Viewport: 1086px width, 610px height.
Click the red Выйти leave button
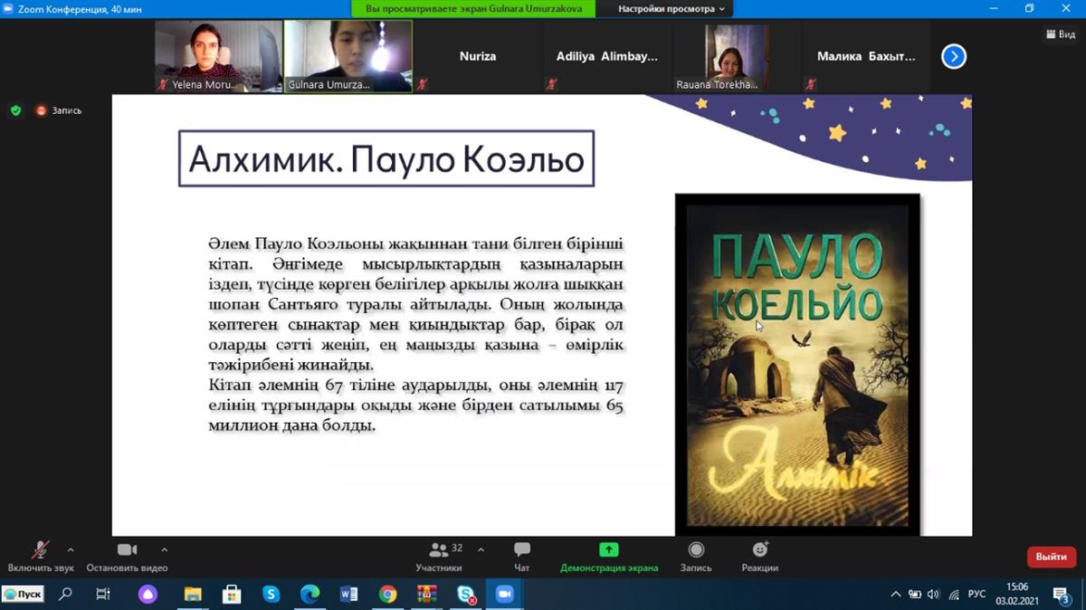(x=1051, y=557)
